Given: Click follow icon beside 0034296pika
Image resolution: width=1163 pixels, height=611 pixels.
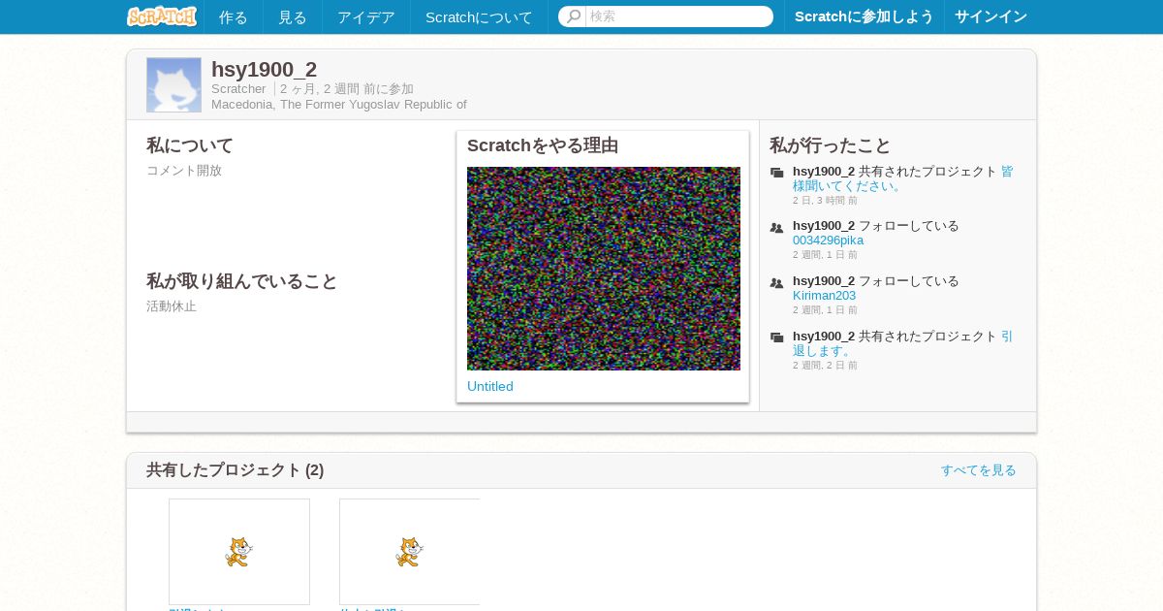Looking at the screenshot, I should pyautogui.click(x=777, y=228).
